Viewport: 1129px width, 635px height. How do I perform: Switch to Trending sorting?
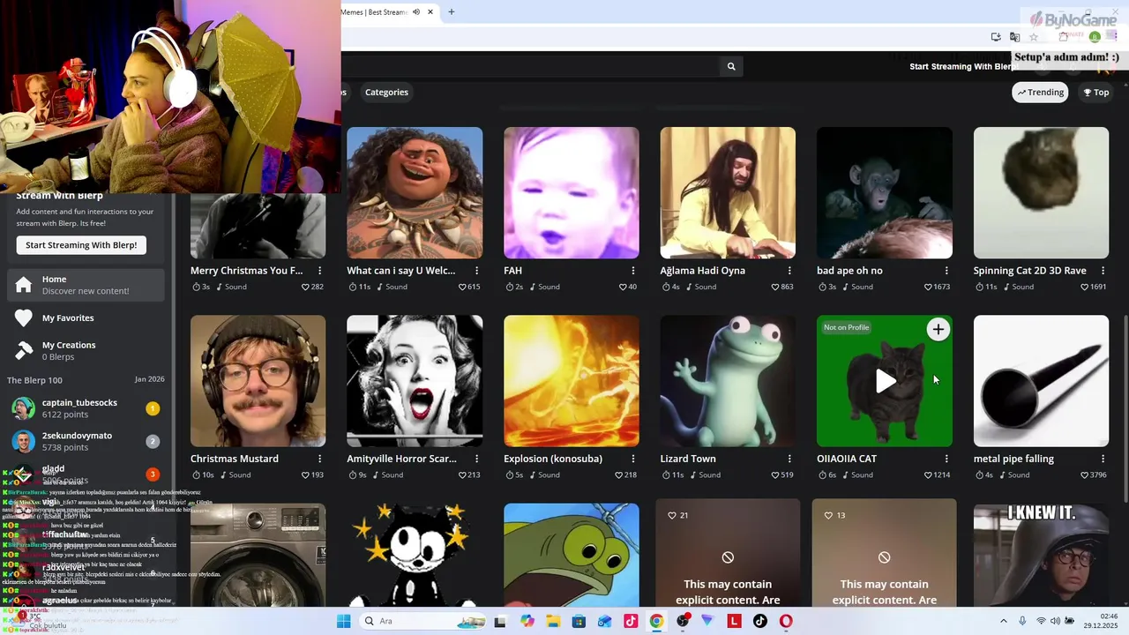coord(1040,93)
